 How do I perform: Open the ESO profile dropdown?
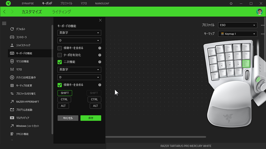click(237, 25)
